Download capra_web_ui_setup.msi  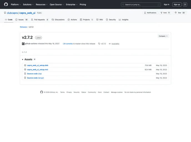point(37,70)
